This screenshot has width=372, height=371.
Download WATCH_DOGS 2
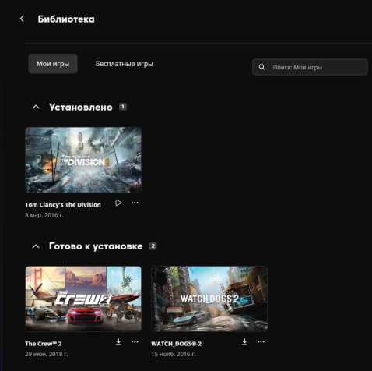244,342
